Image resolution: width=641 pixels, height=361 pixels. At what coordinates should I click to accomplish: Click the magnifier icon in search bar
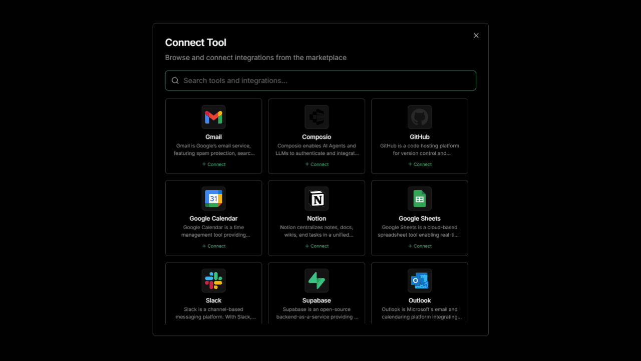175,80
